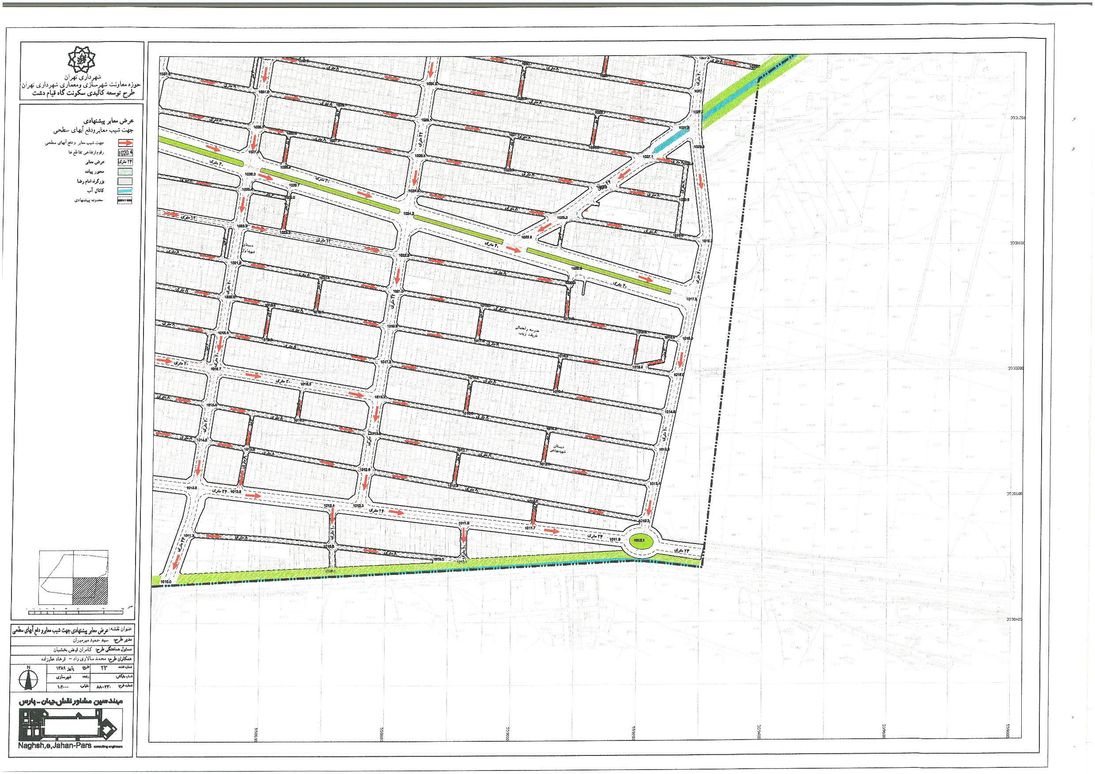Click the 1020.4 elevation legend box
Screen dimensions: 1095x774
[x=125, y=153]
